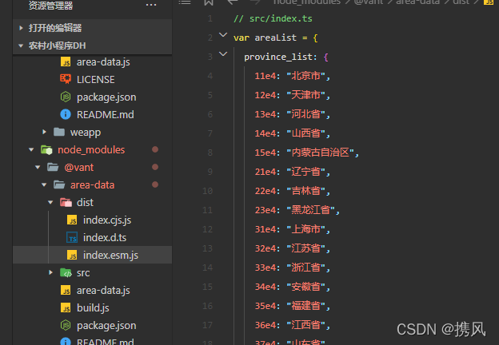Collapse the dist folder arrow
Screen dimensions: 499x345
click(x=50, y=202)
